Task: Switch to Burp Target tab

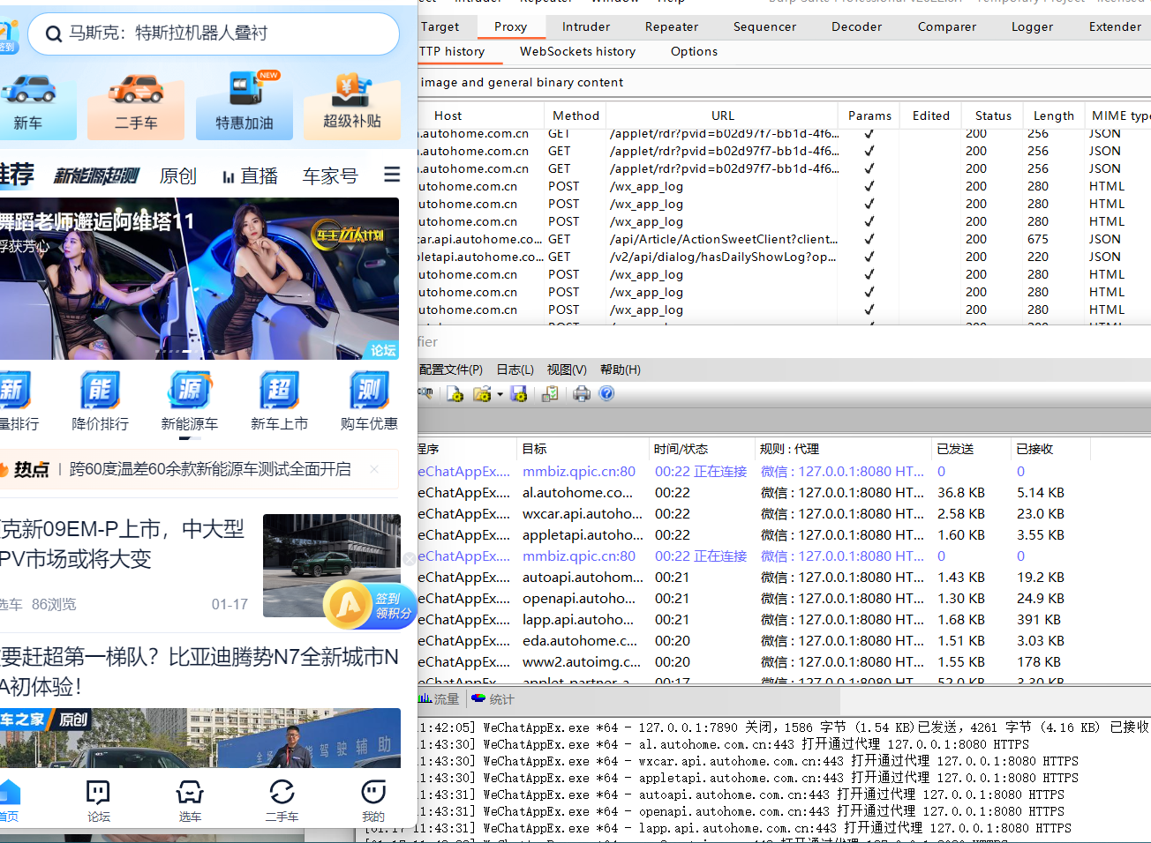Action: pyautogui.click(x=440, y=26)
